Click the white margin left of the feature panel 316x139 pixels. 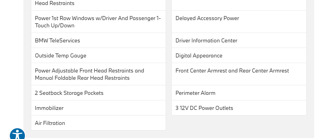tap(11, 63)
